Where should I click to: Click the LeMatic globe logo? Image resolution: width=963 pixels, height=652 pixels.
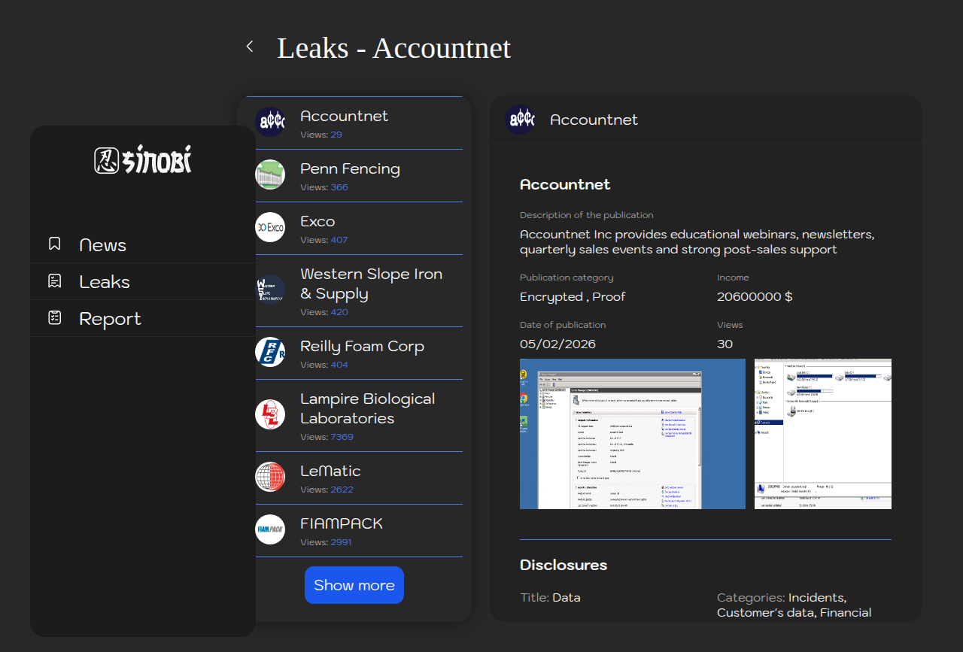(269, 477)
